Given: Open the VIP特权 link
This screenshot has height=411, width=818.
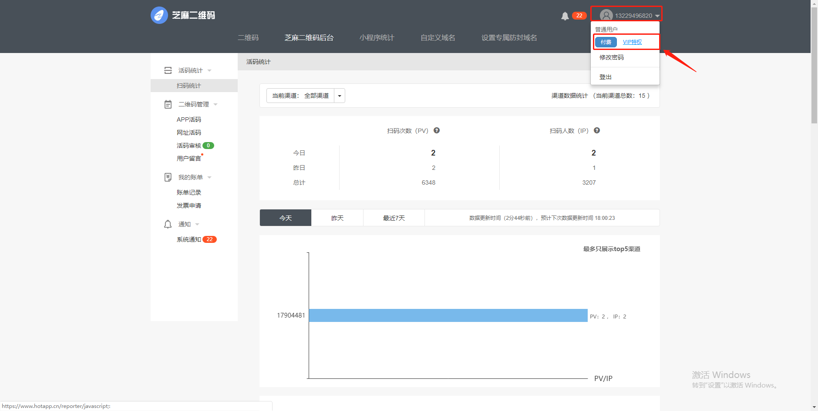Looking at the screenshot, I should coord(632,42).
